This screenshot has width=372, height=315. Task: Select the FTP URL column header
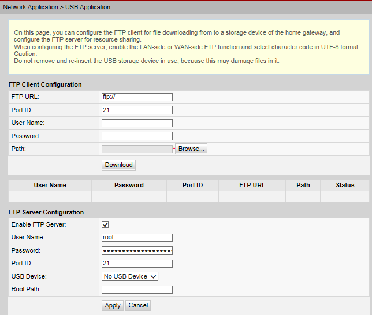click(x=252, y=185)
